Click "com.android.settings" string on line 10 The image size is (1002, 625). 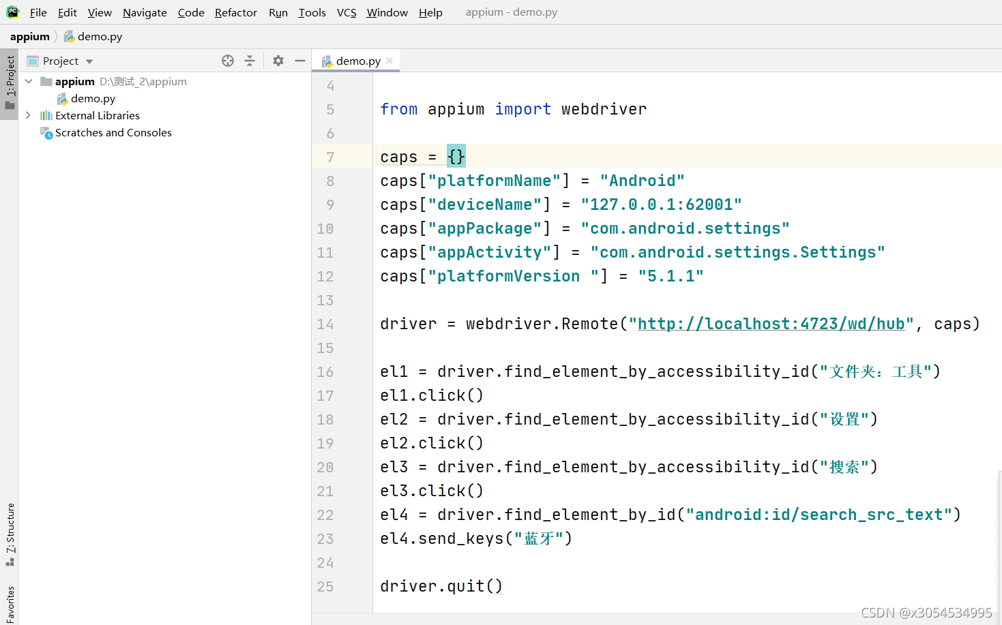pos(685,228)
